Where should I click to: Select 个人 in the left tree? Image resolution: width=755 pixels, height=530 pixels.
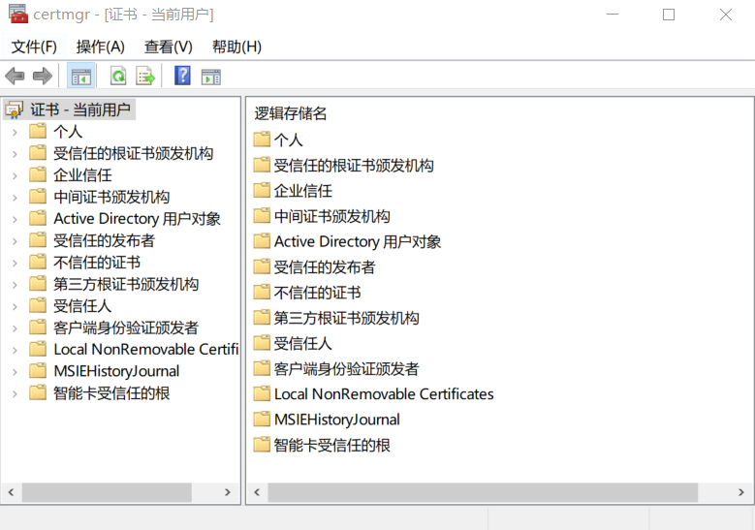coord(68,132)
